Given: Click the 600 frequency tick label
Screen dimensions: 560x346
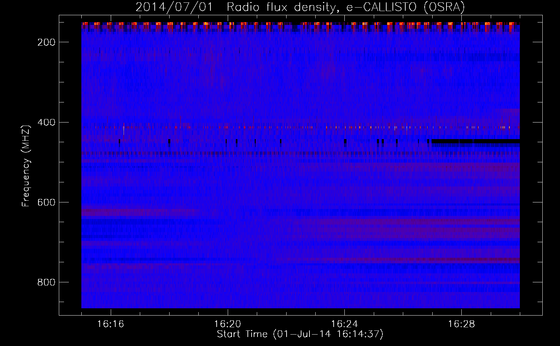Looking at the screenshot, I should coord(46,202).
